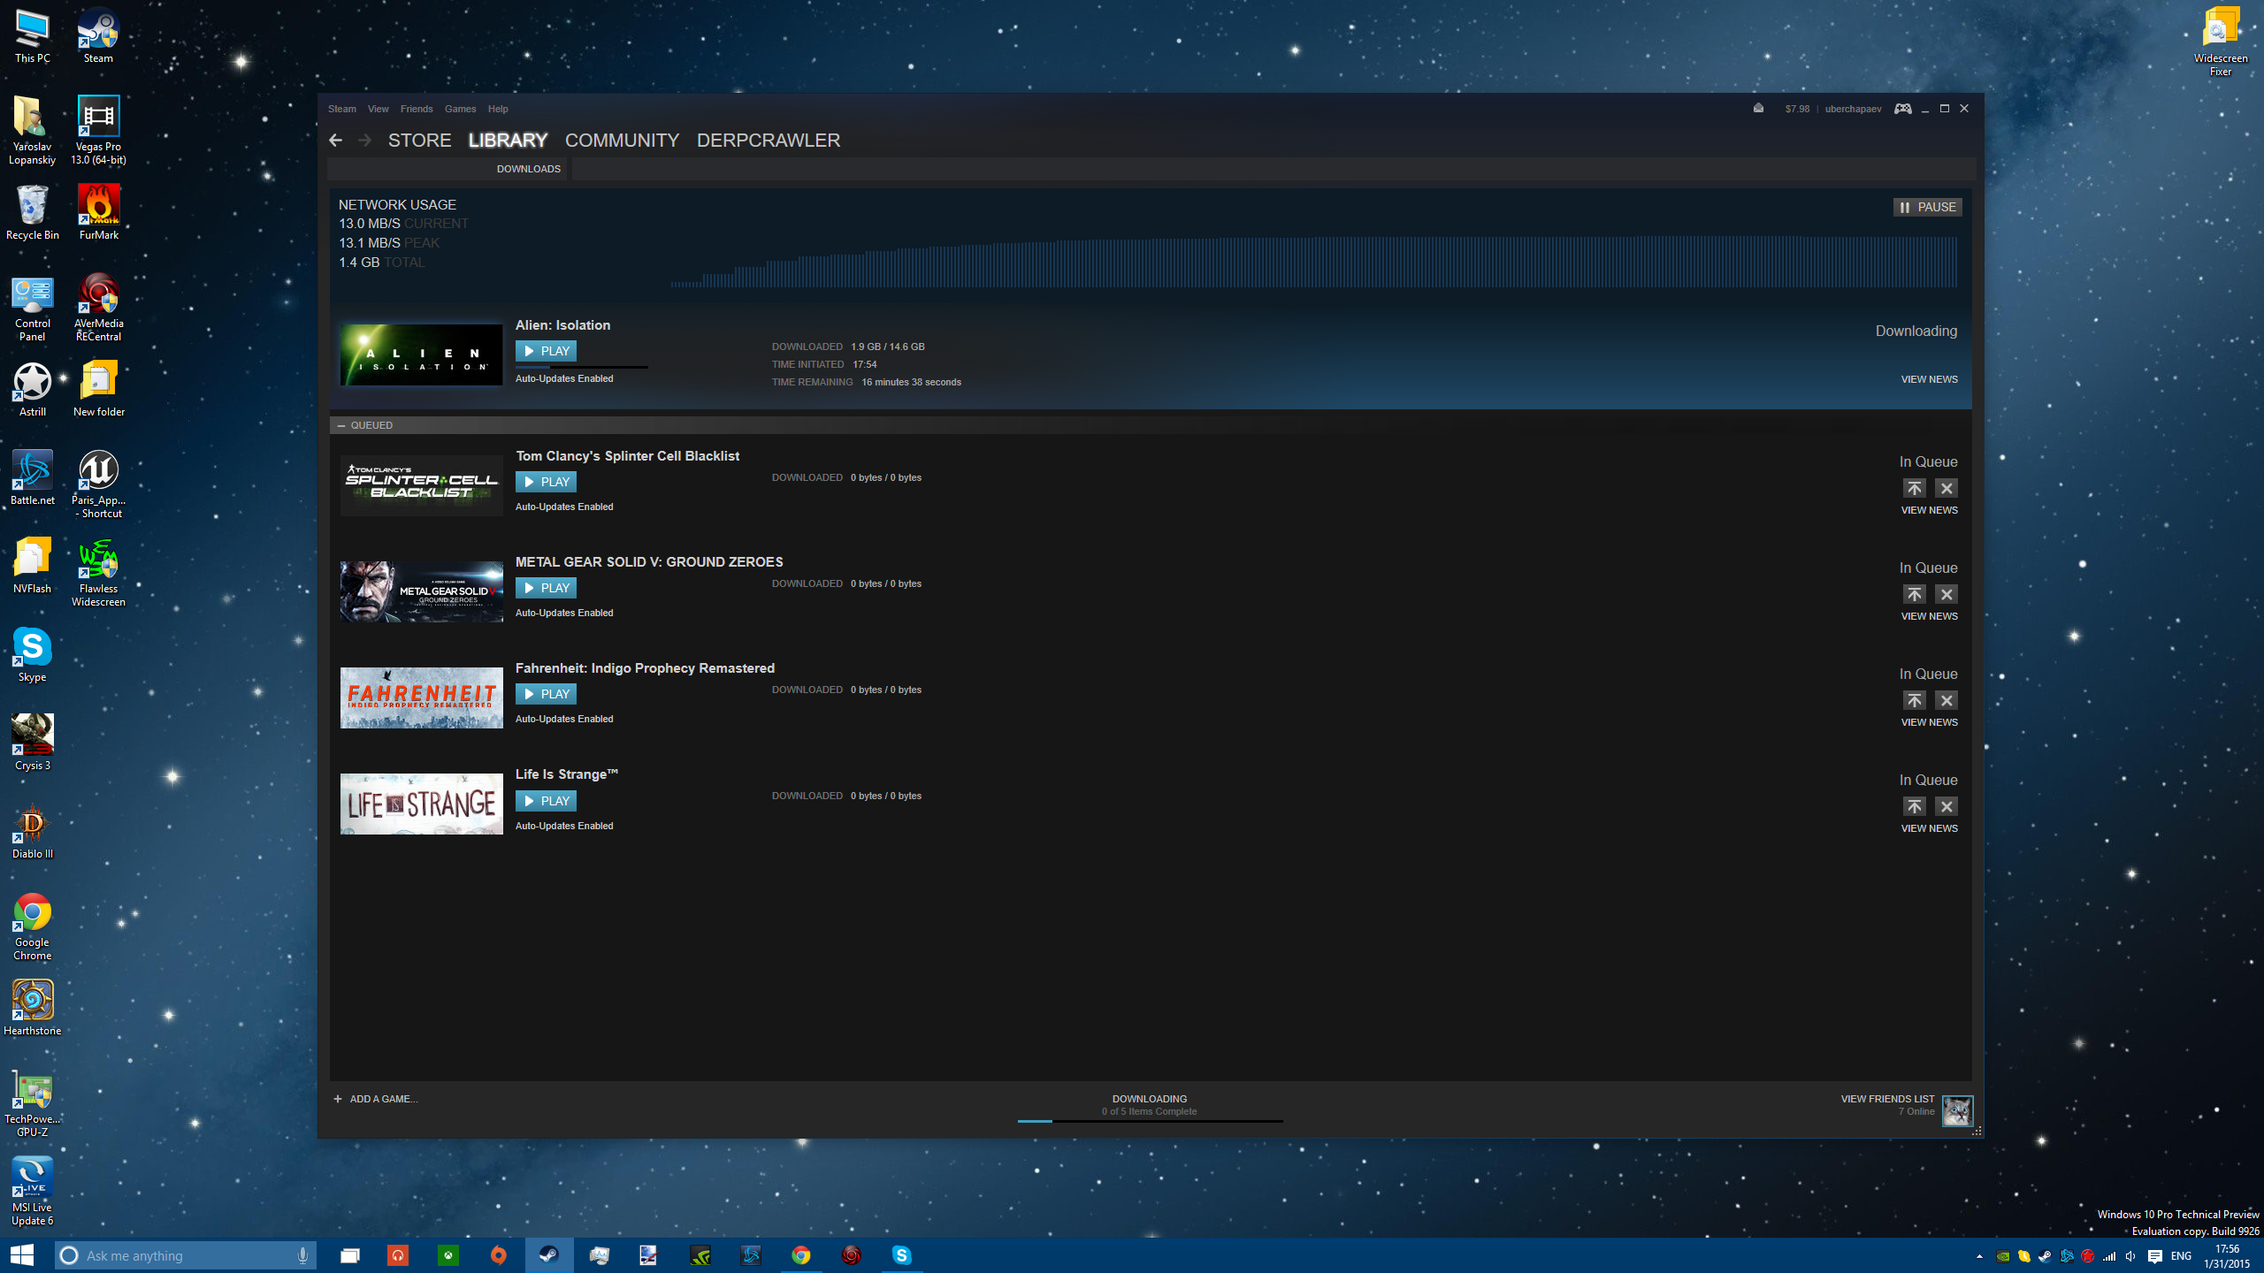The image size is (2264, 1273).
Task: Show hidden system tray icons
Action: point(1980,1256)
